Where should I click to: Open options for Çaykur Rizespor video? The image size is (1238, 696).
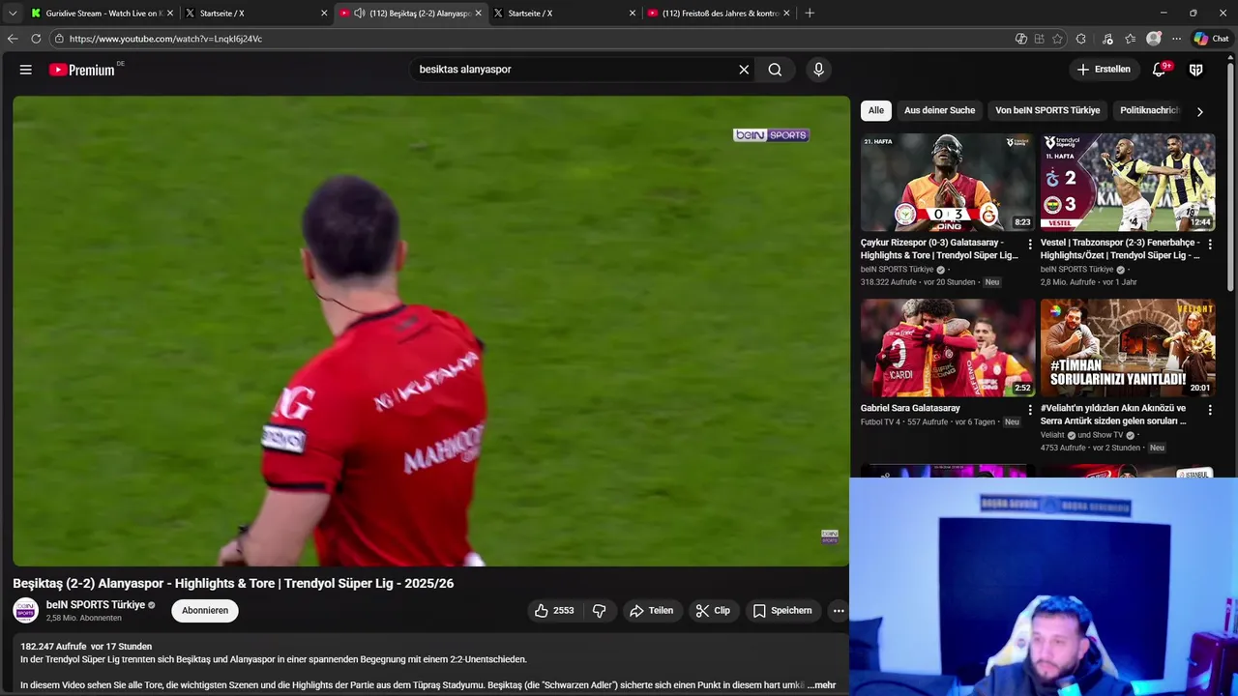click(x=1029, y=245)
